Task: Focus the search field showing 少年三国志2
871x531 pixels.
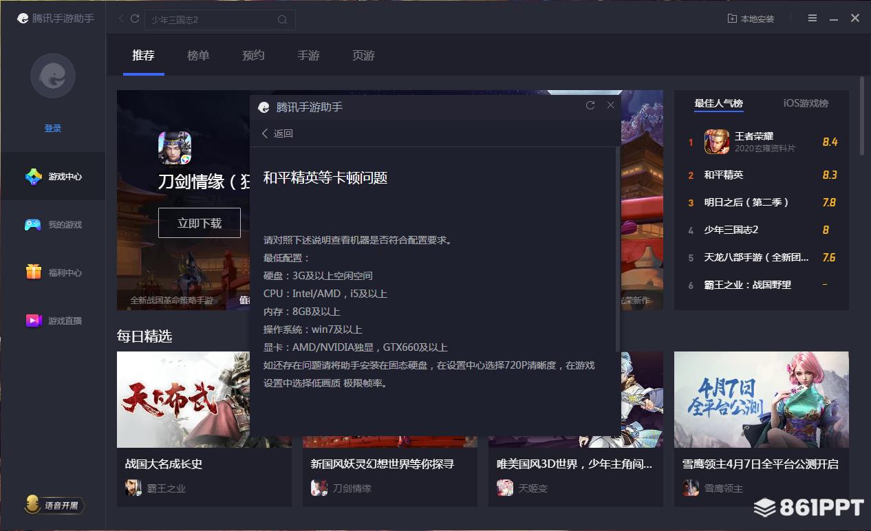Action: point(220,20)
